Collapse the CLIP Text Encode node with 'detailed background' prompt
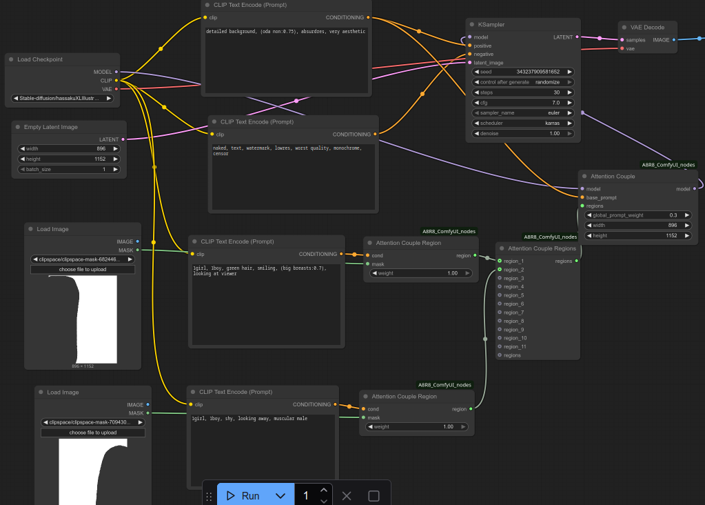 pyautogui.click(x=207, y=5)
